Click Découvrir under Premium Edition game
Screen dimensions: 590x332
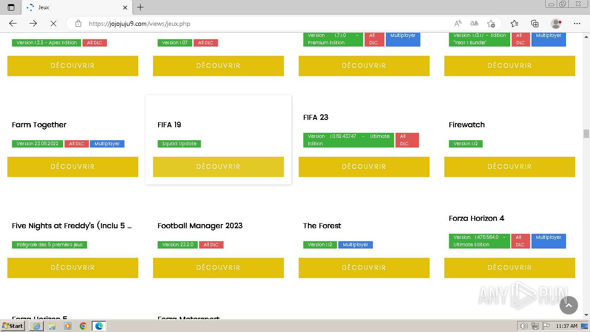pyautogui.click(x=364, y=66)
